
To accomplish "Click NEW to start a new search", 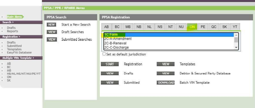I will 51,25.
